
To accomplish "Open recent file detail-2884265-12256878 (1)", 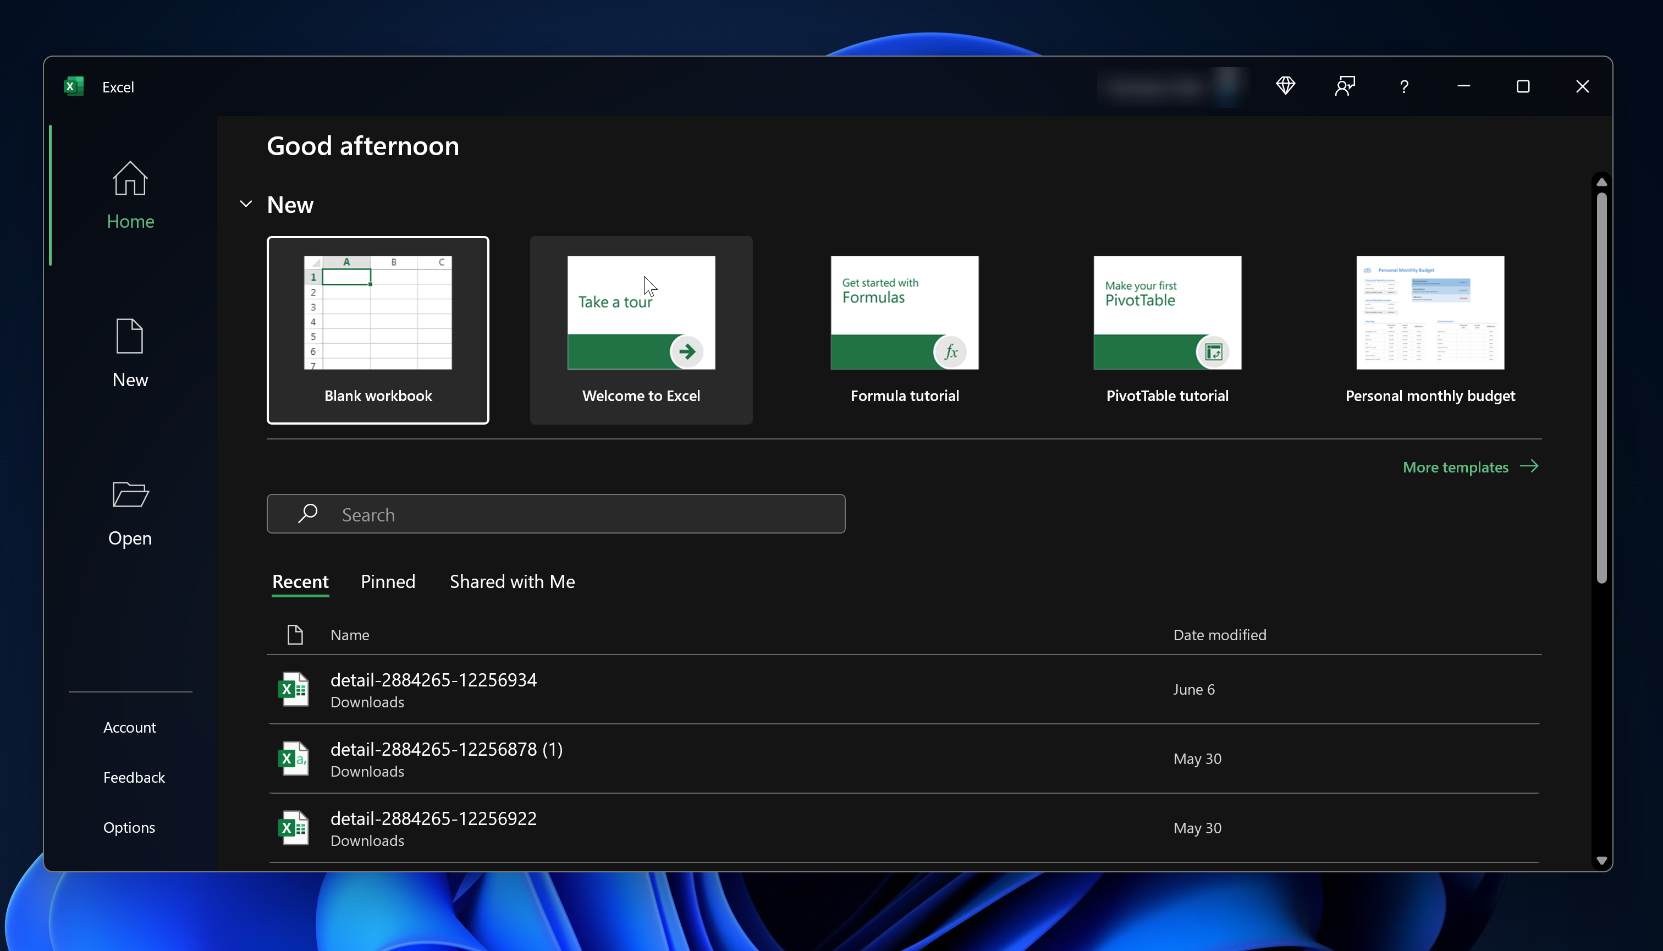I will click(904, 758).
